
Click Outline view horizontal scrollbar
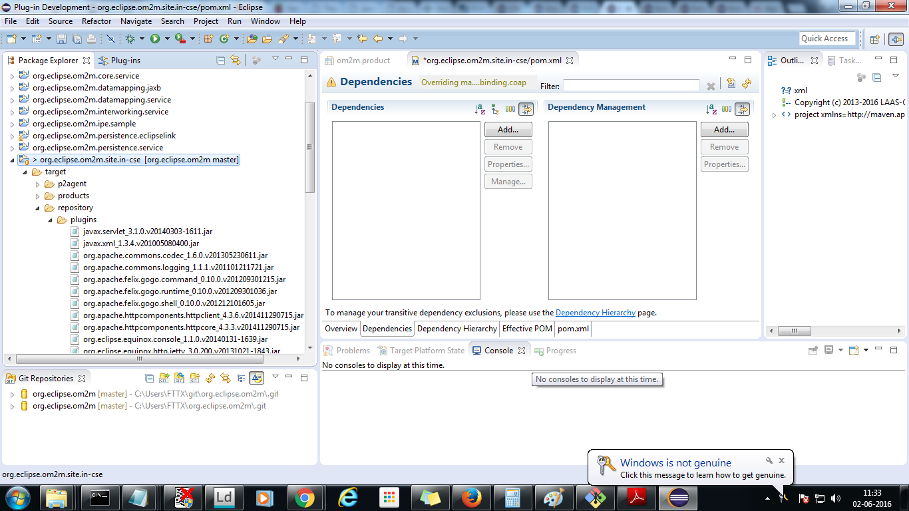(x=795, y=331)
